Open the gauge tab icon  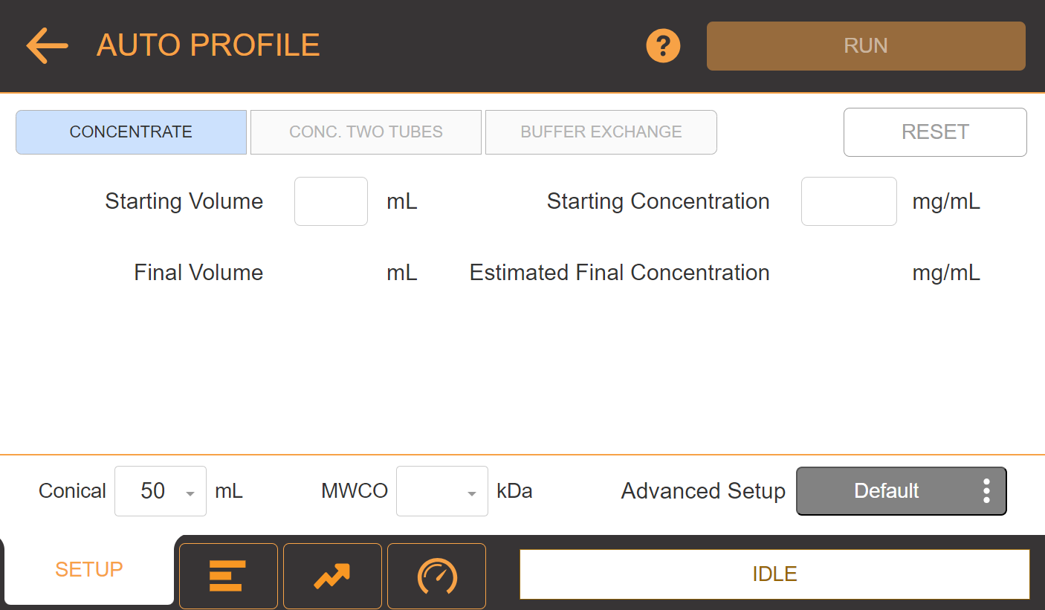tap(436, 576)
